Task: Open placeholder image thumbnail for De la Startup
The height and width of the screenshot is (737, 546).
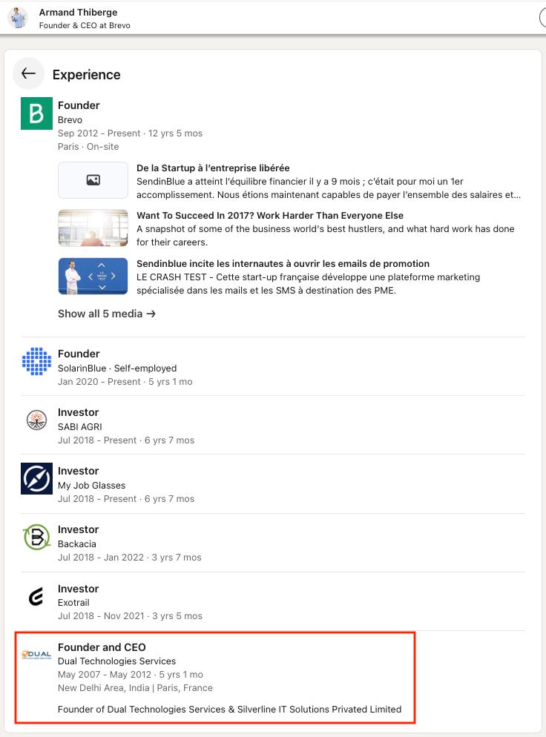Action: coord(93,180)
